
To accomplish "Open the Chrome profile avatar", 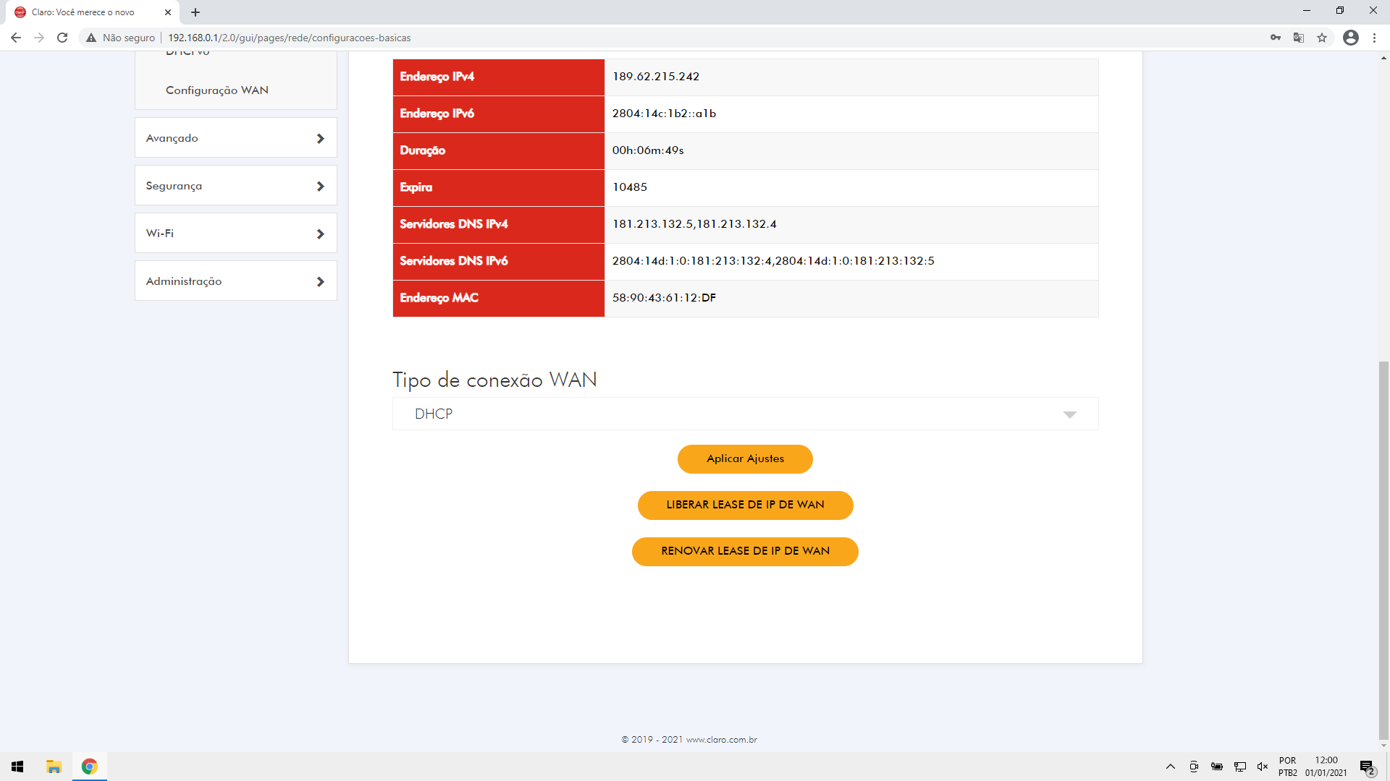I will coord(1351,38).
